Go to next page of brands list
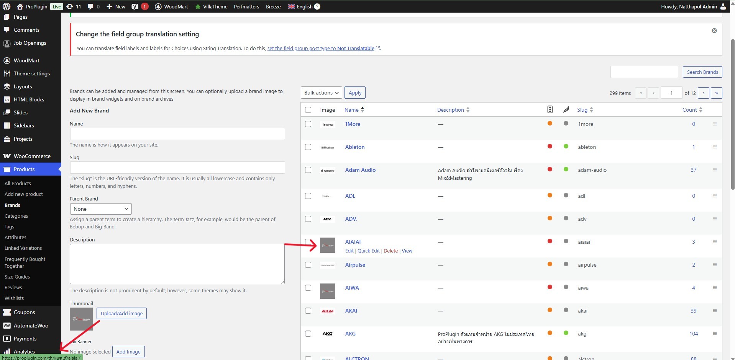The image size is (735, 360). click(x=703, y=93)
